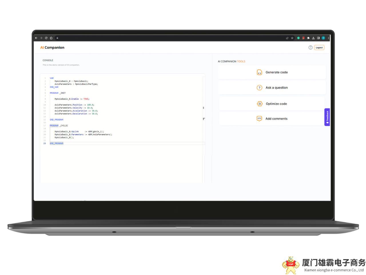366x275 pixels.
Task: Click the Optimize code gear icon
Action: (260, 104)
